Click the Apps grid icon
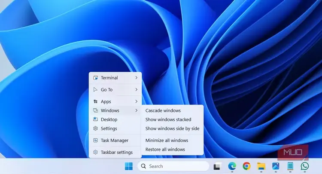322x174 pixels. pyautogui.click(x=95, y=101)
